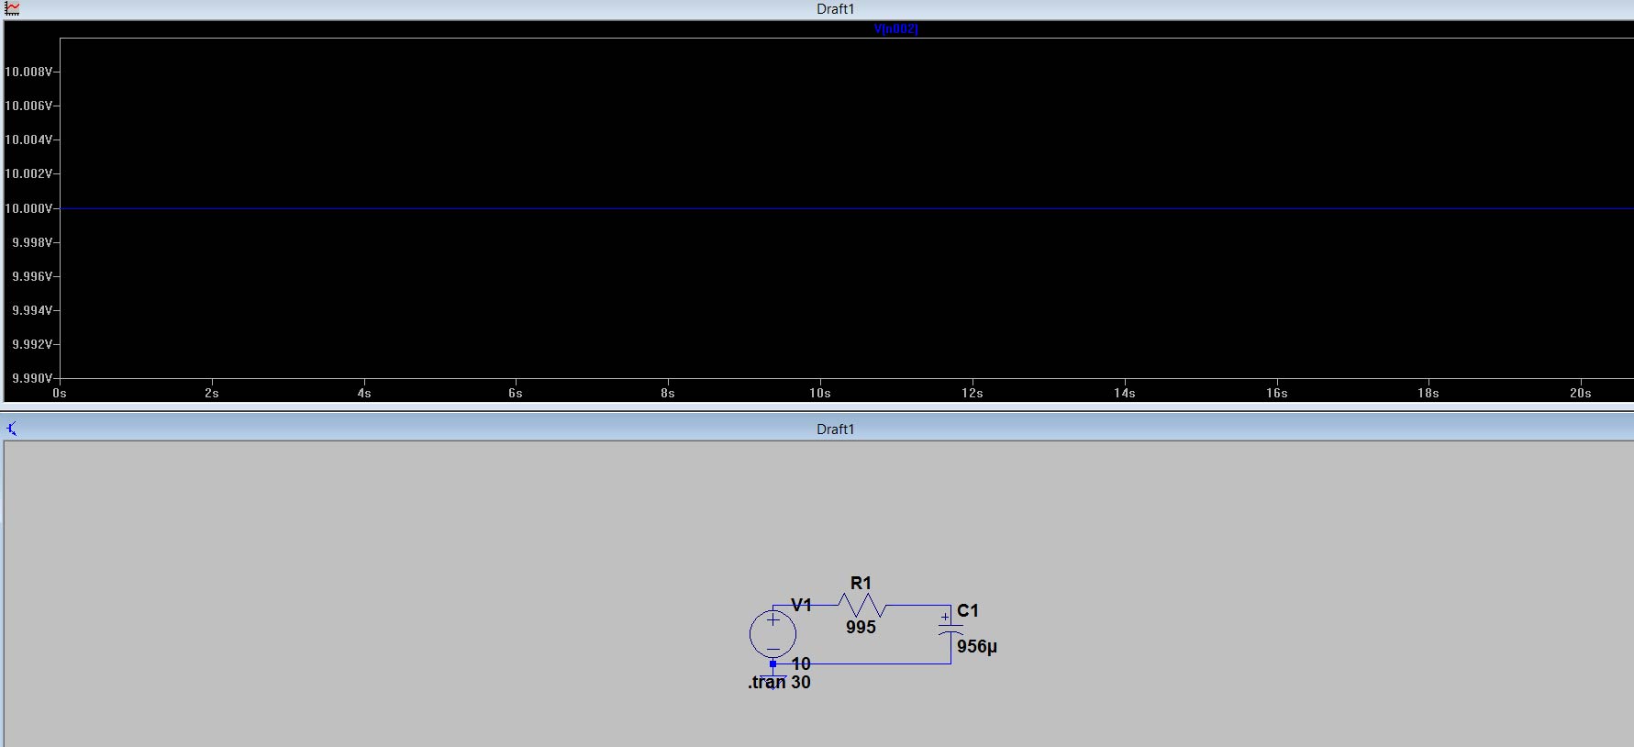Click the V(n002) trace label
Viewport: 1634px width, 747px height.
(x=895, y=29)
